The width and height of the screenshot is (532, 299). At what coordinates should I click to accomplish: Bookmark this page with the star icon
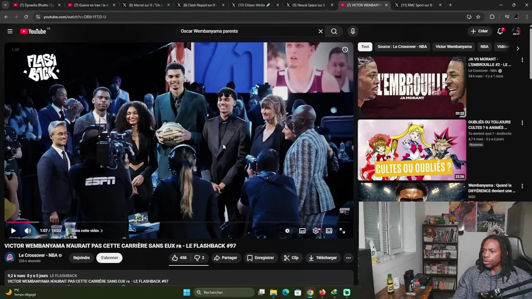[x=478, y=17]
